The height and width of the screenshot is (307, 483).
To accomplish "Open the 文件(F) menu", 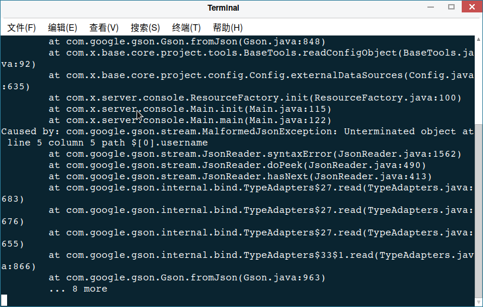I will (21, 28).
